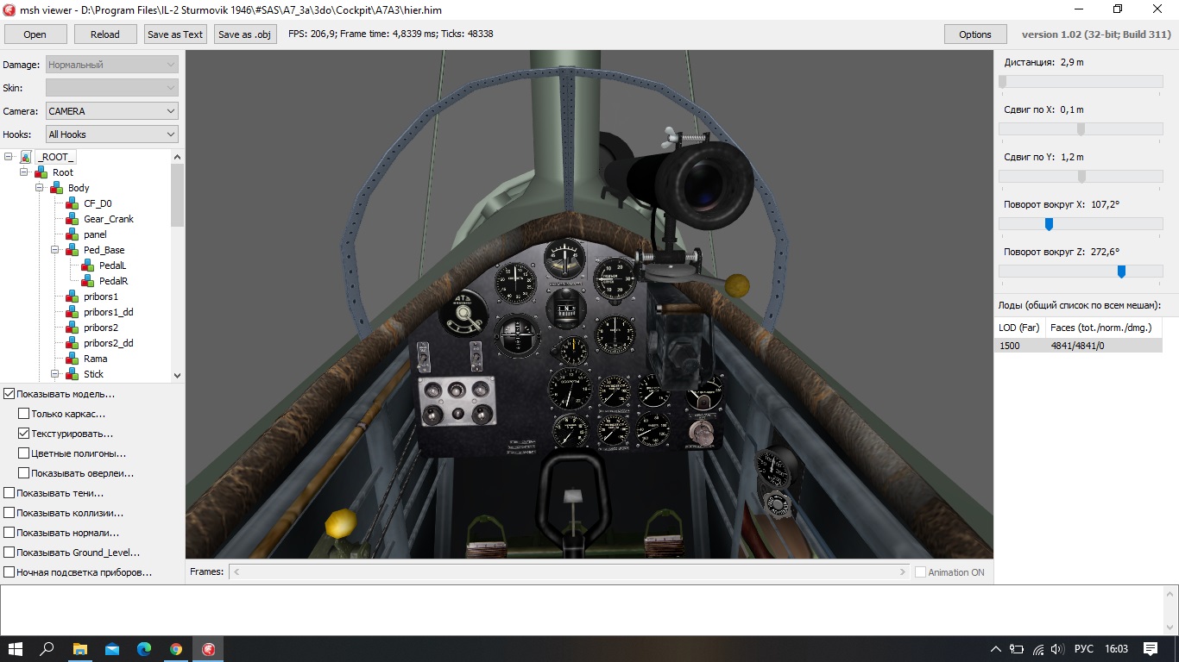This screenshot has width=1179, height=662.
Task: Open the Camera dropdown
Action: pos(111,111)
